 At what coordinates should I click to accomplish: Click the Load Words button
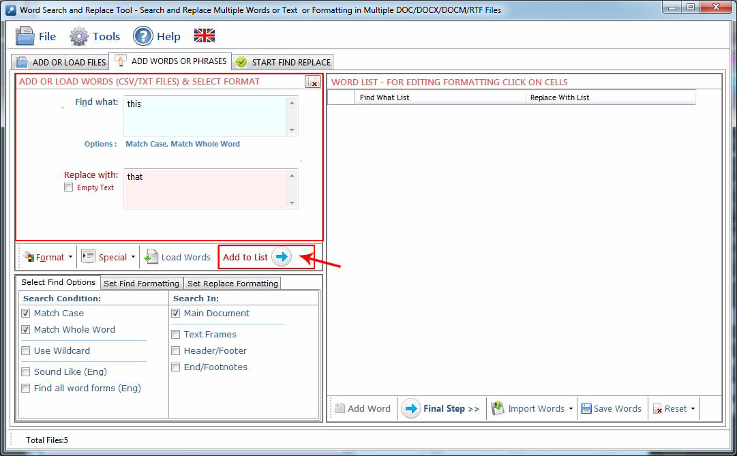pyautogui.click(x=178, y=257)
